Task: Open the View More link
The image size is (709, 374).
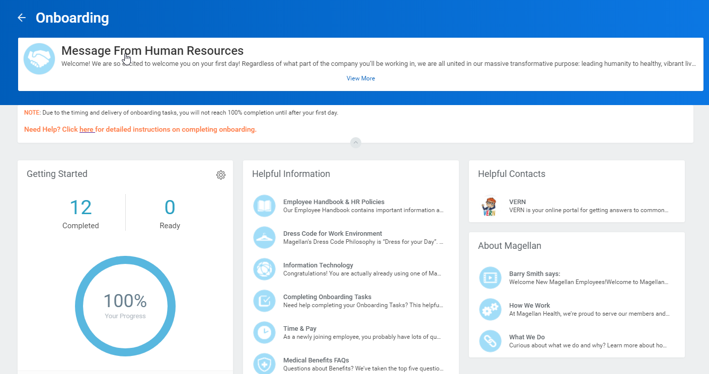Action: point(360,78)
